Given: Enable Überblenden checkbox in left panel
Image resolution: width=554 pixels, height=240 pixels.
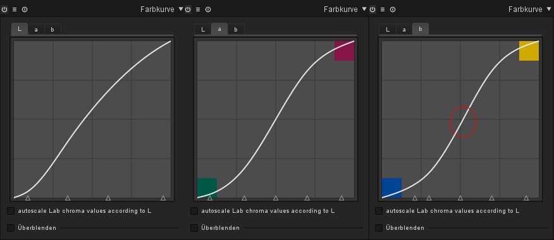Looking at the screenshot, I should (11, 228).
